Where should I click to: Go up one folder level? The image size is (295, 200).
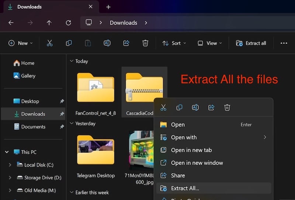coord(49,23)
